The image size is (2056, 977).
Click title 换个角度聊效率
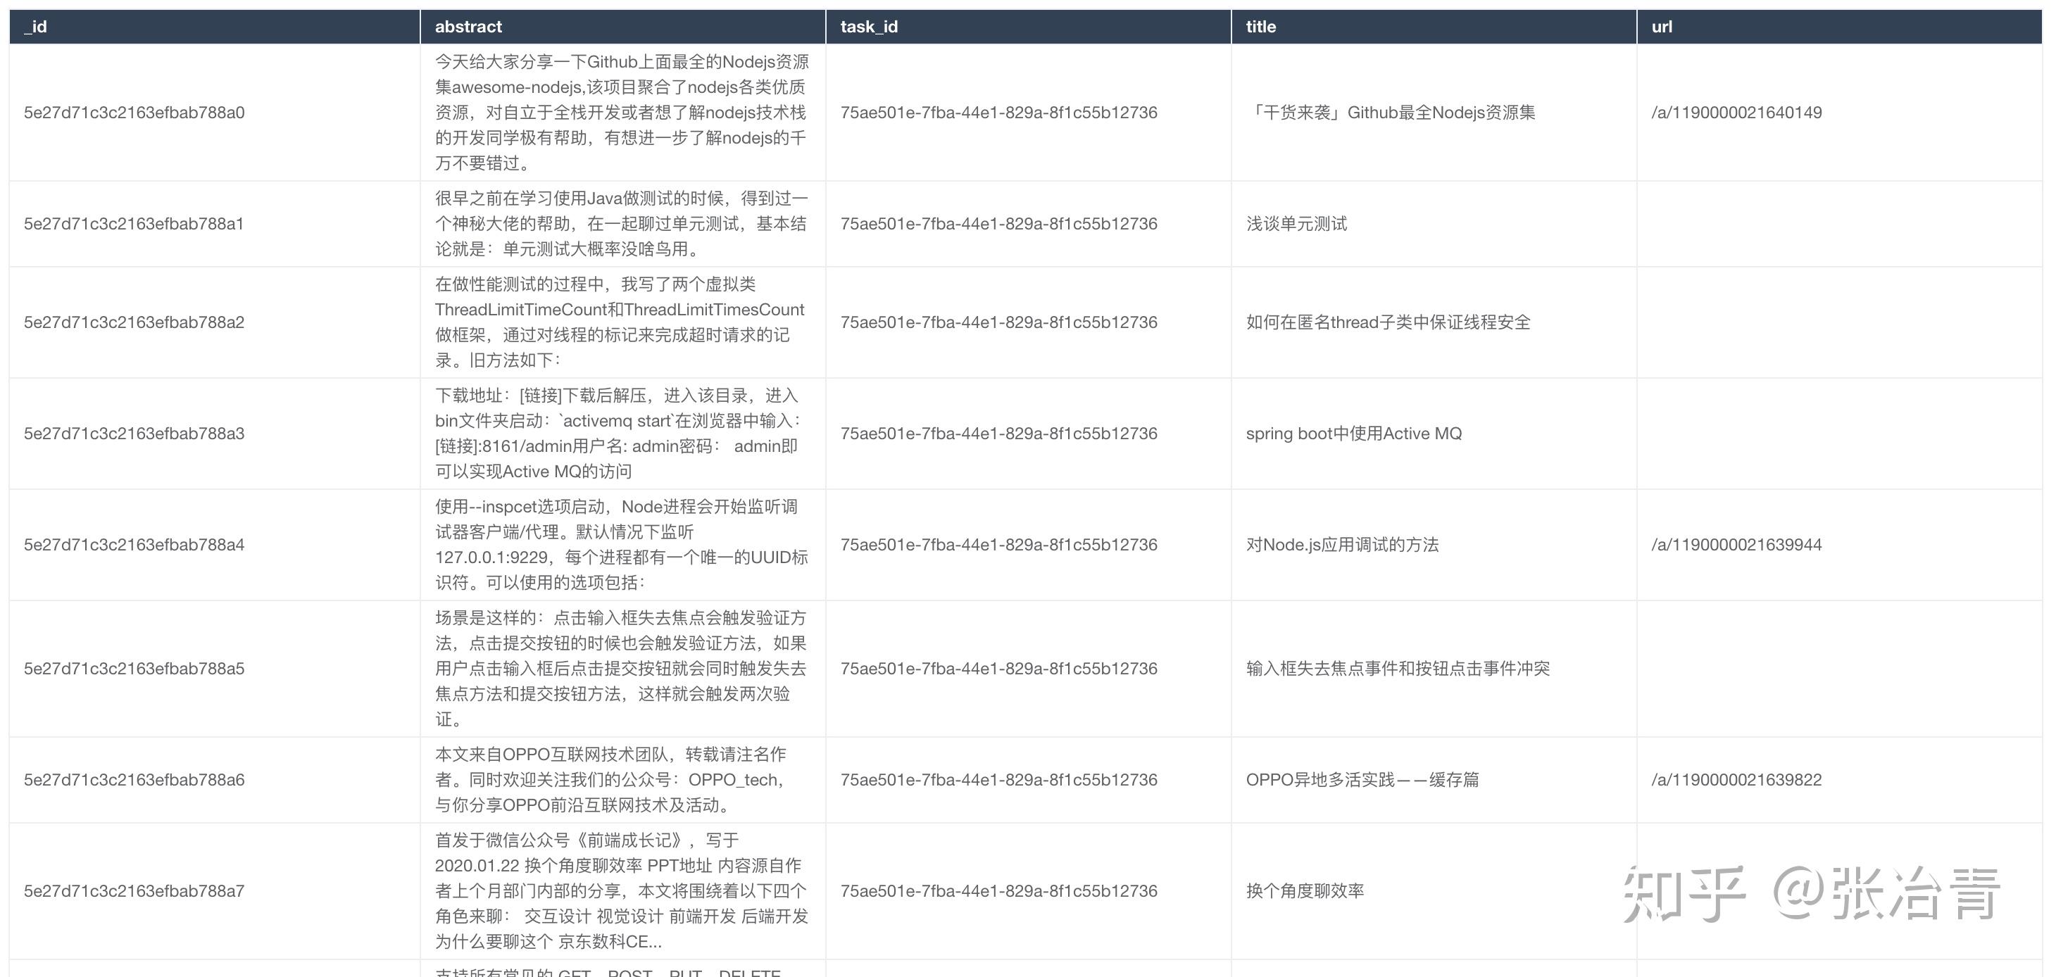[1305, 891]
